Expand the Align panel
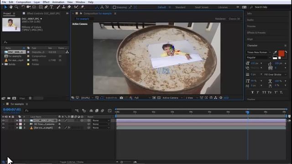The height and width of the screenshot is (164, 292). coord(250,39)
